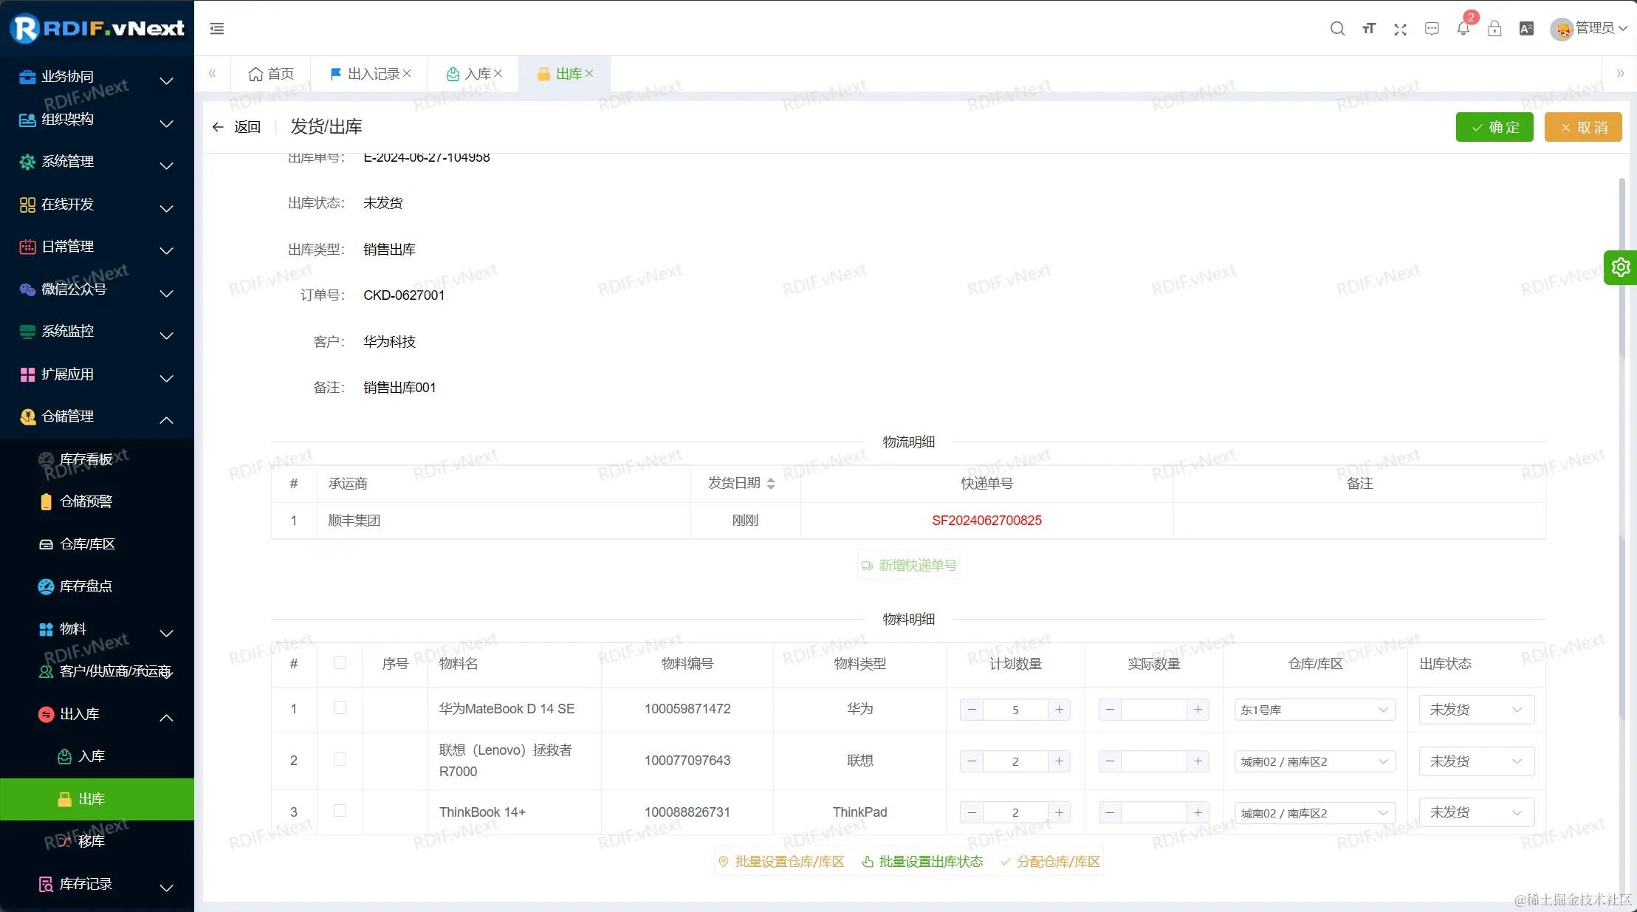Collapse sidebar using the hamburger icon
Image resolution: width=1637 pixels, height=912 pixels.
point(217,29)
